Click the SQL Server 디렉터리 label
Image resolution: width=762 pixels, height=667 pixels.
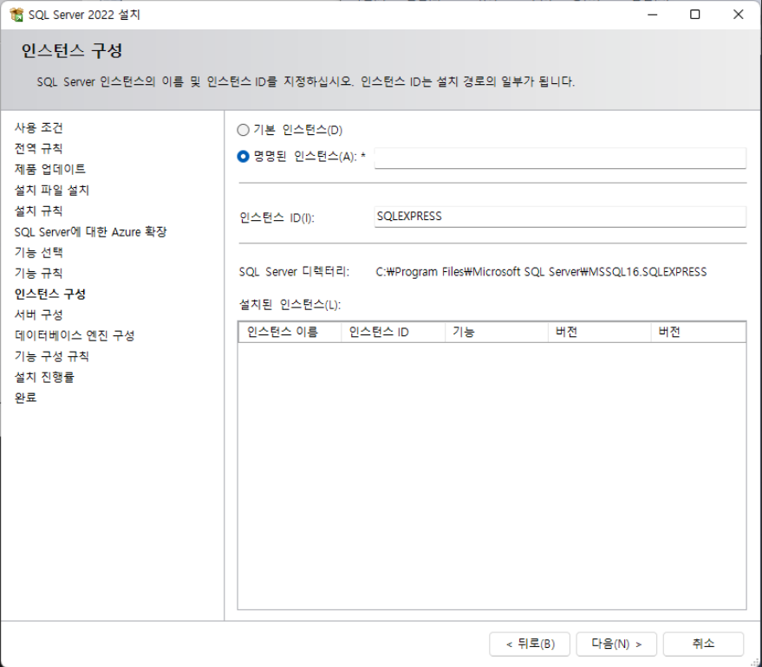pos(294,272)
